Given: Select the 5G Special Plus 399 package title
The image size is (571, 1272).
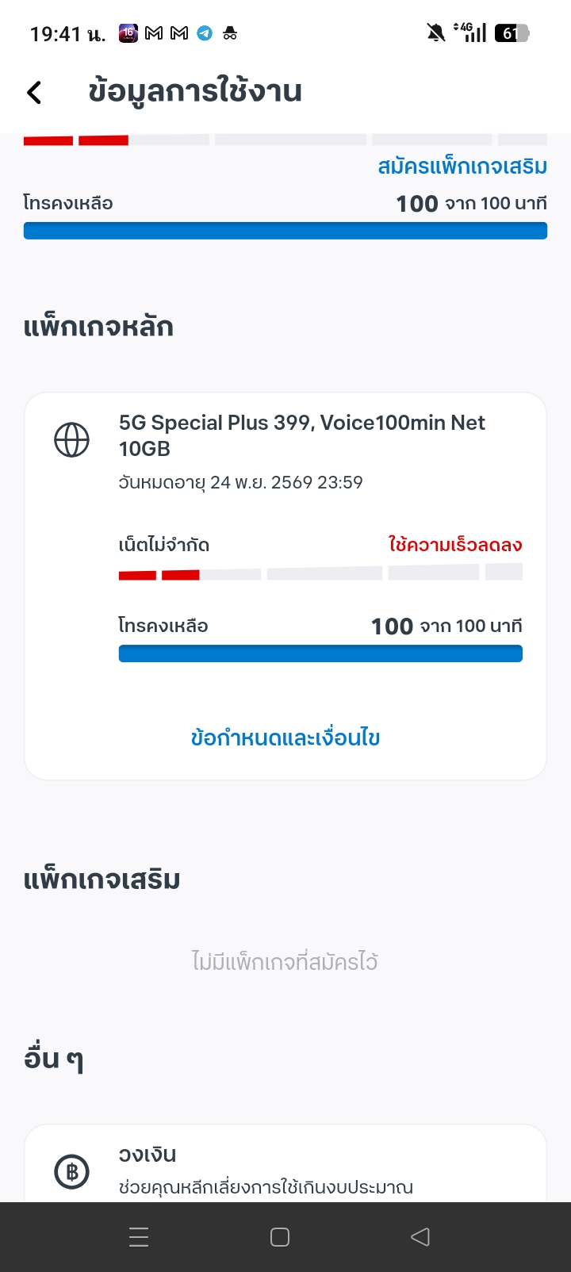Looking at the screenshot, I should coord(301,435).
